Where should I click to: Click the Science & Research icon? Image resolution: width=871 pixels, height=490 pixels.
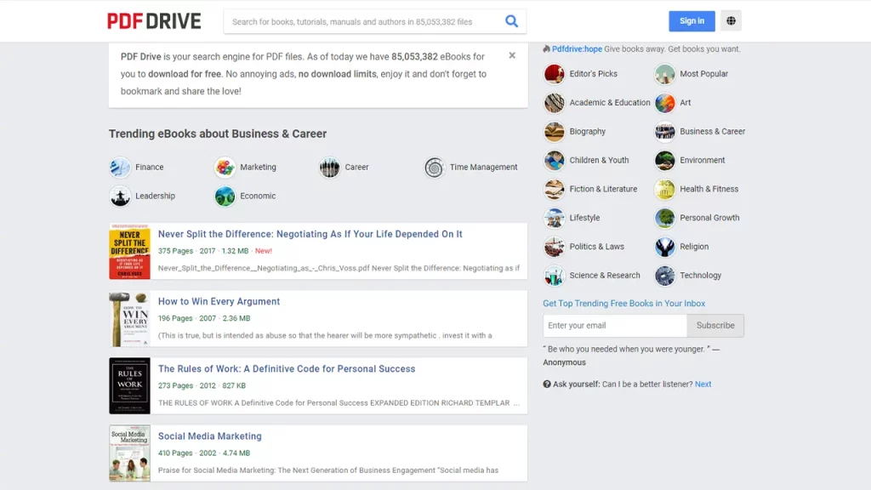coord(555,276)
